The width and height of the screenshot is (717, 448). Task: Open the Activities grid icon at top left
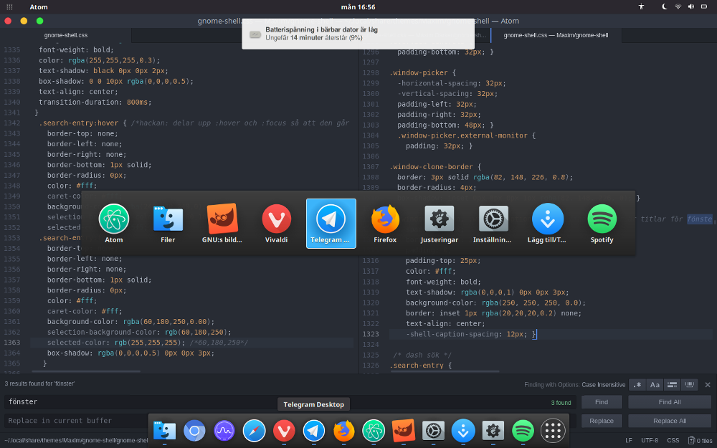tap(9, 7)
